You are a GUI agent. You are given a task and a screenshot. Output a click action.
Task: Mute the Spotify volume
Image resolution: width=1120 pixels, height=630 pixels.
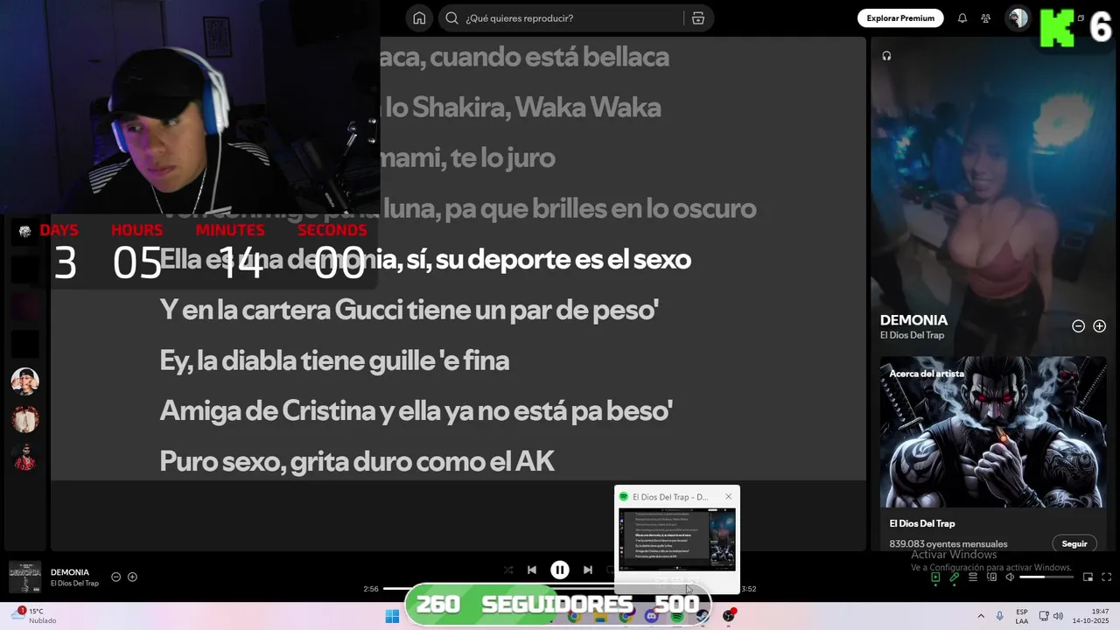[x=1010, y=577]
